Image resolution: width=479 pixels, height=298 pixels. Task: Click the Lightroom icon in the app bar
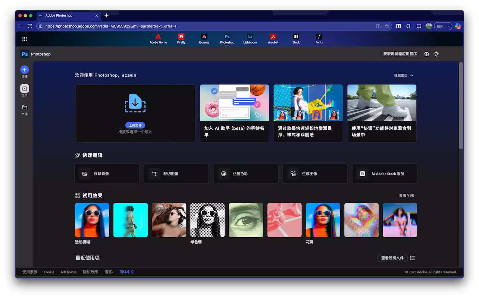pyautogui.click(x=250, y=38)
